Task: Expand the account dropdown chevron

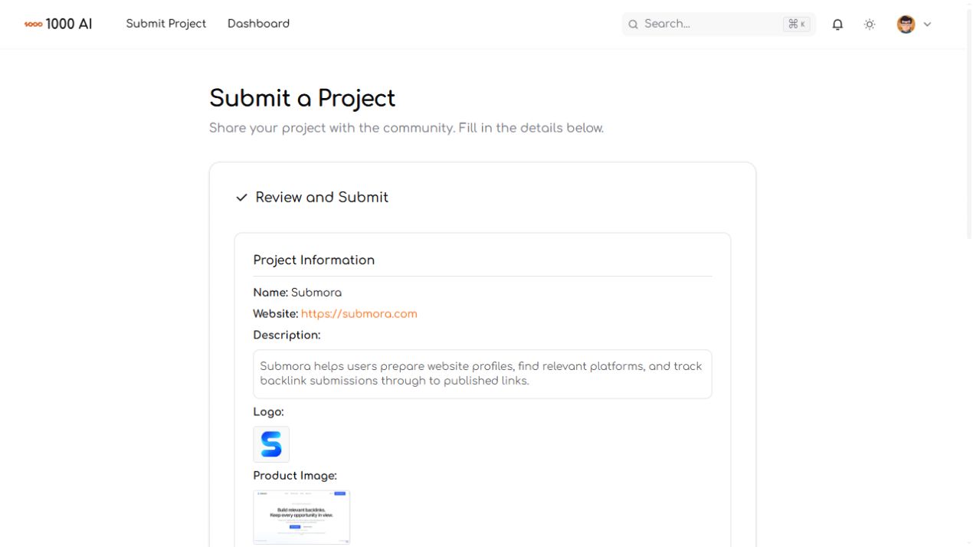Action: (x=927, y=25)
